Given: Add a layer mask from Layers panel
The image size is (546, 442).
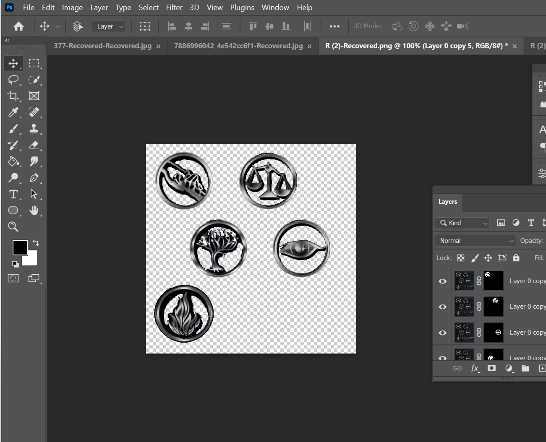Looking at the screenshot, I should click(x=491, y=368).
